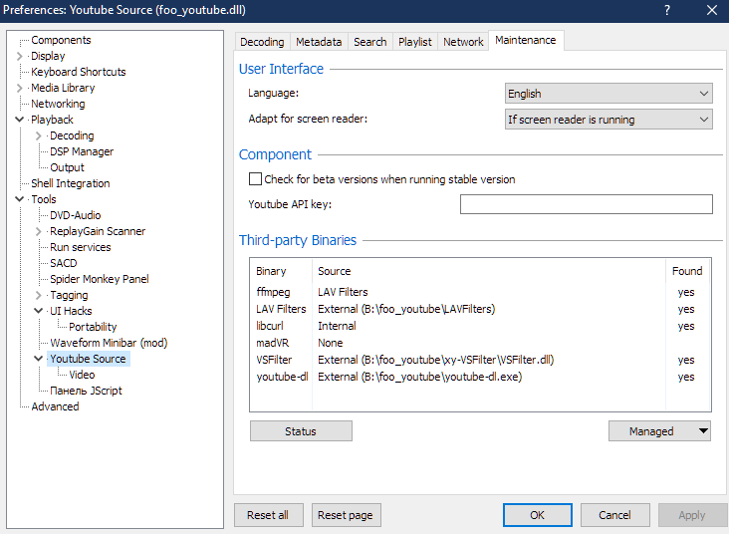This screenshot has width=729, height=534.
Task: Select Spider Monkey Panel in the tree
Action: pyautogui.click(x=100, y=279)
